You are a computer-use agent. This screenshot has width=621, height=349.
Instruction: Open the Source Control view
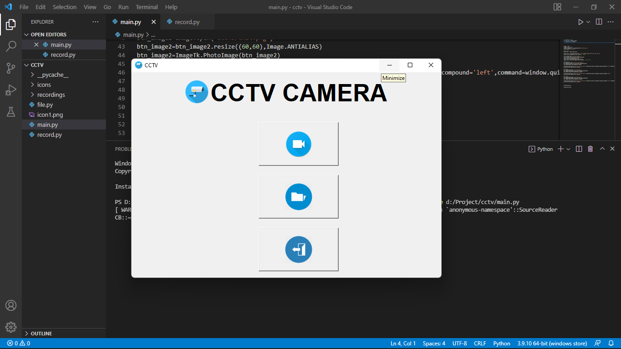pos(11,67)
